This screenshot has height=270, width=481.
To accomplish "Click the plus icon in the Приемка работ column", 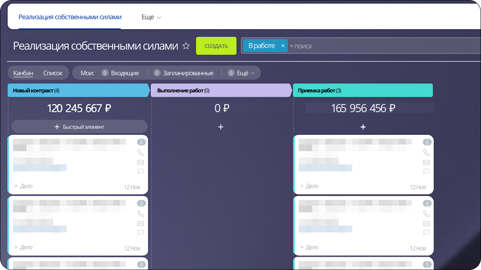I will (363, 127).
